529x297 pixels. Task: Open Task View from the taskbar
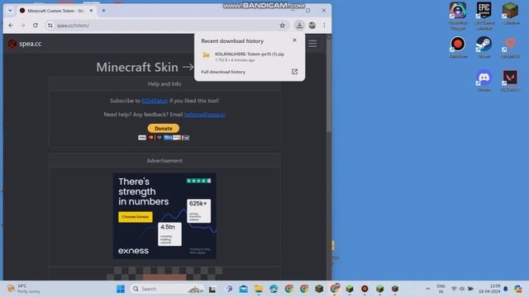click(x=212, y=289)
